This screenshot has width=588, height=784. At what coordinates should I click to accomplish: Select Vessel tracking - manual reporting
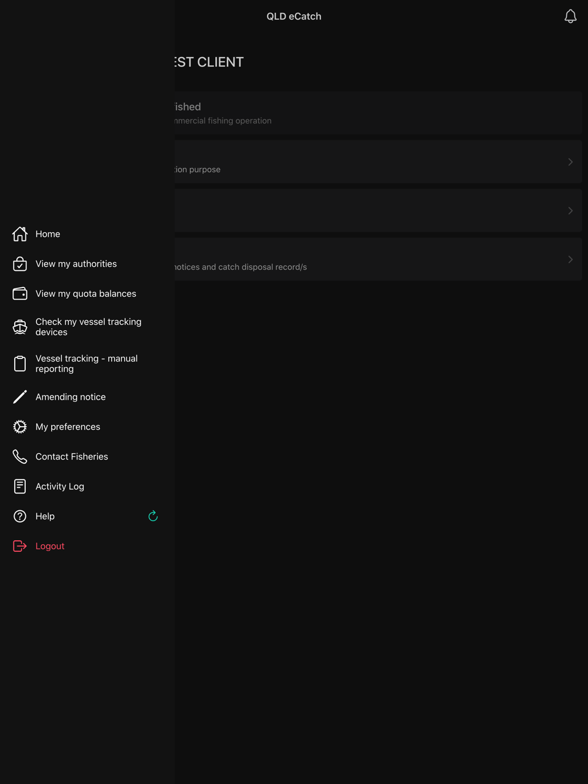tap(87, 364)
